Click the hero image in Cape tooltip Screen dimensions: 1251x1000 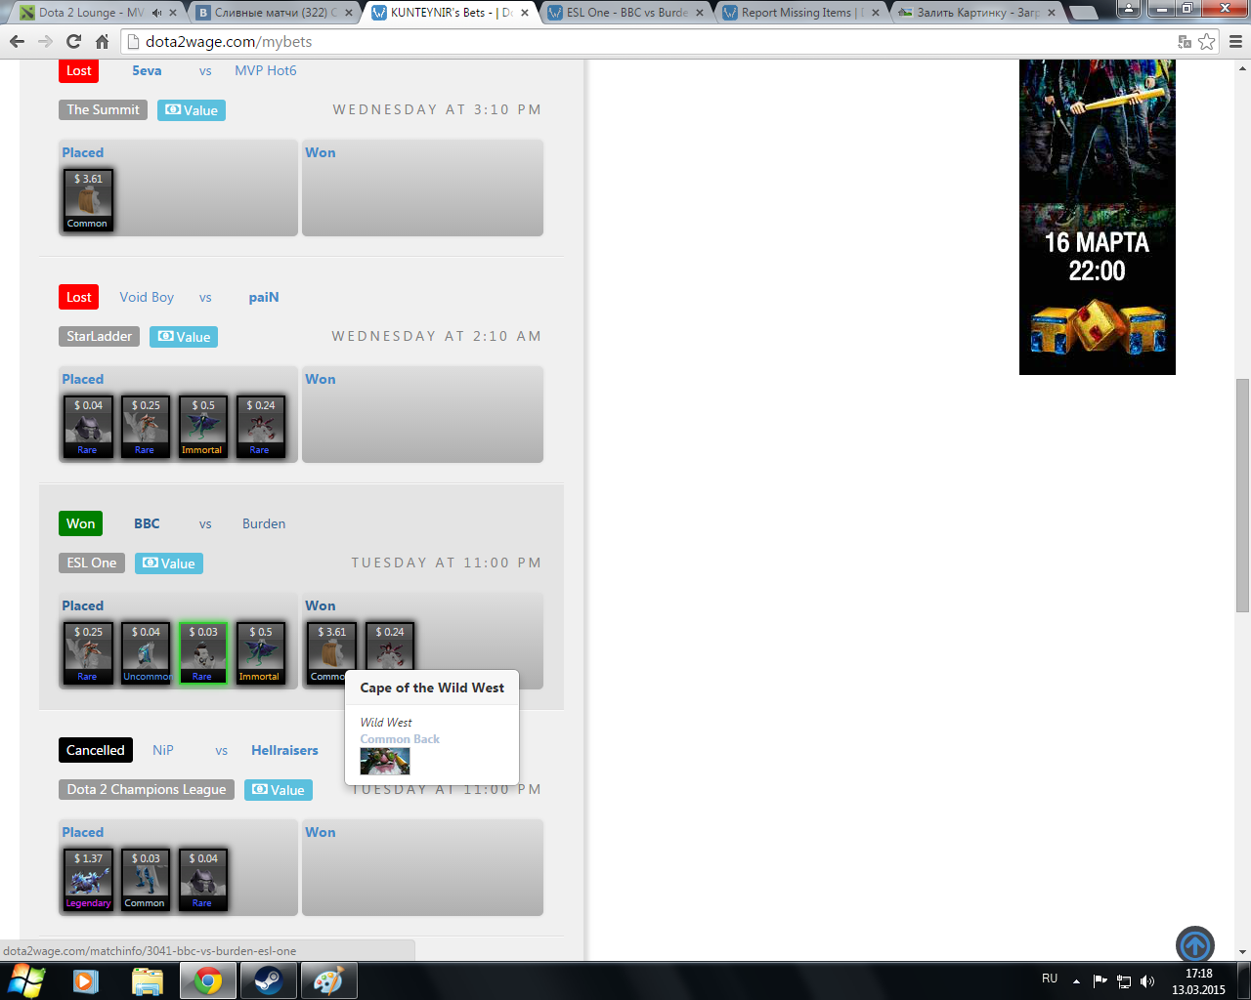tap(385, 761)
